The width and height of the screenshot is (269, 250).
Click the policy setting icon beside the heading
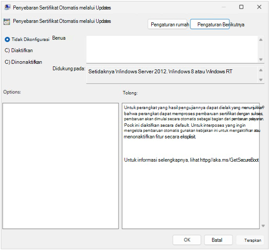pos(7,22)
